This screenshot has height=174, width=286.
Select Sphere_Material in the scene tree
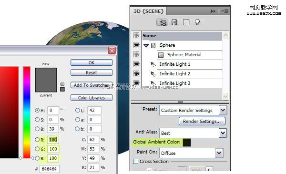(184, 54)
